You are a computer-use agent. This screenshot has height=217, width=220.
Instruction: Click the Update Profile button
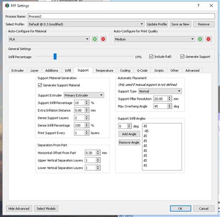click(157, 24)
